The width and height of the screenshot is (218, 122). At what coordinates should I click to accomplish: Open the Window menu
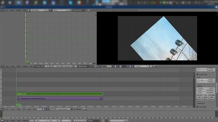18,10
